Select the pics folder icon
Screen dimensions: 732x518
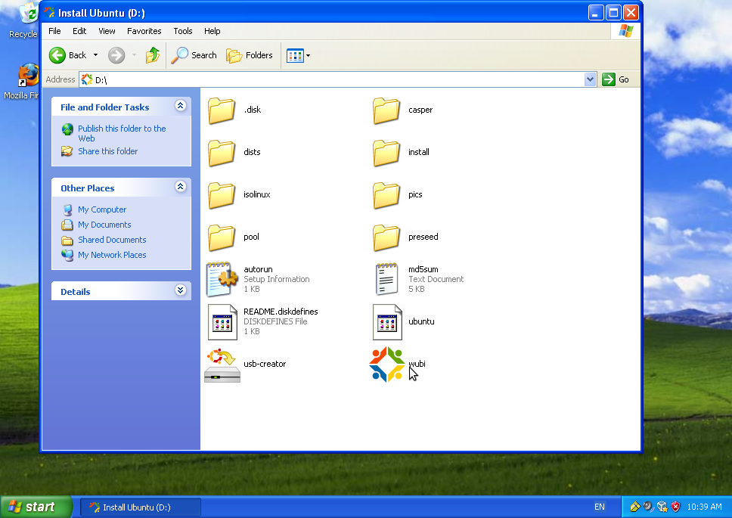pos(386,195)
